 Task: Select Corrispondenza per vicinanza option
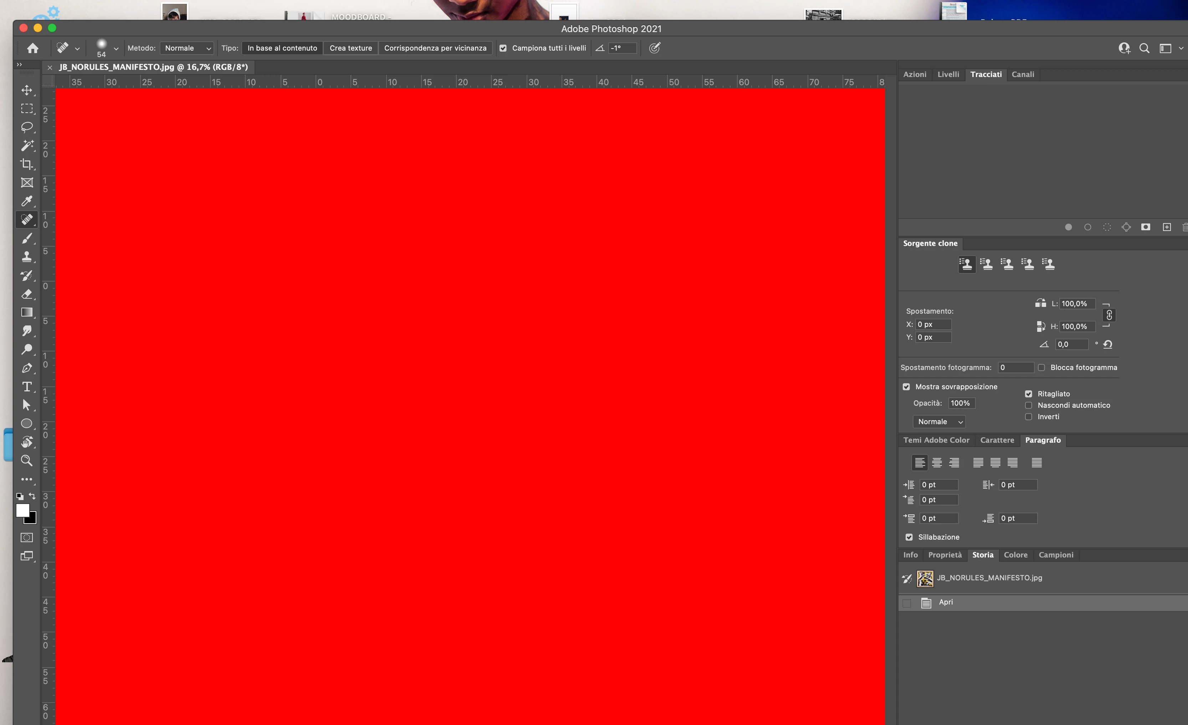435,48
